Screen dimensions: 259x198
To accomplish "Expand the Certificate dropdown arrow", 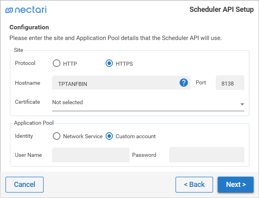I will 242,104.
